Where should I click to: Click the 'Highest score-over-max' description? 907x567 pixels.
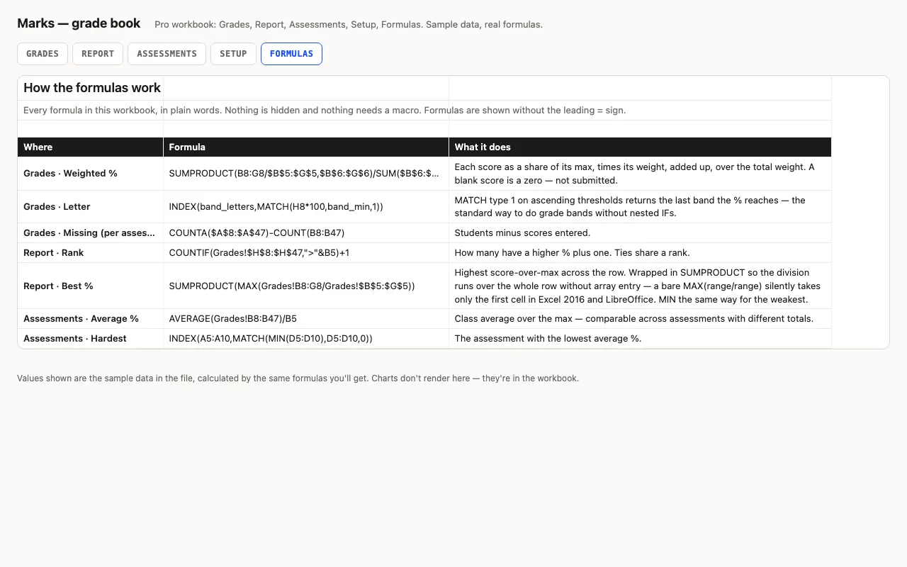tap(640, 286)
